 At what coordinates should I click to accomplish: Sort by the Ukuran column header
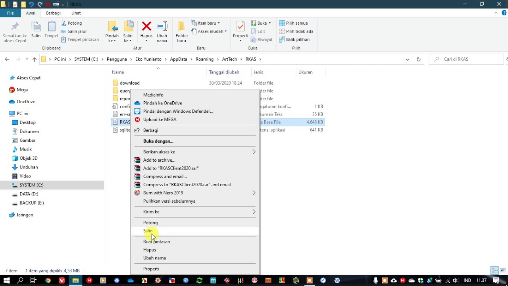pyautogui.click(x=306, y=72)
